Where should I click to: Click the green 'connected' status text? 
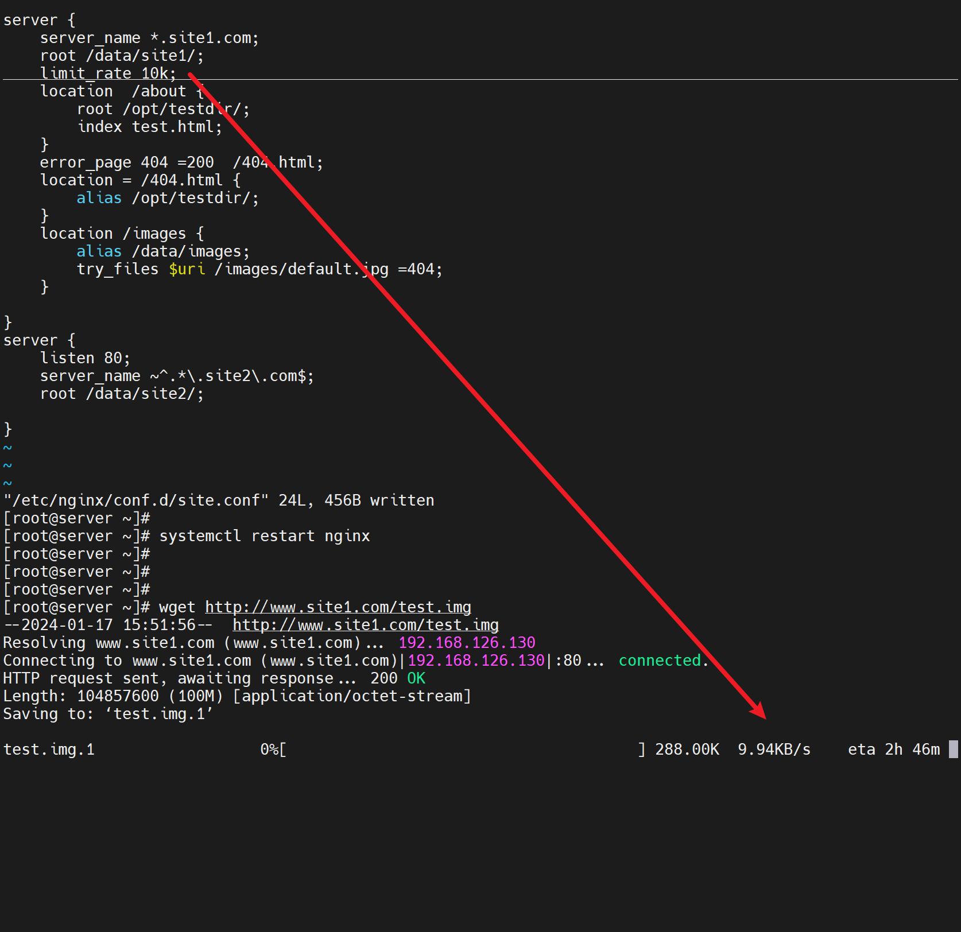pos(660,661)
